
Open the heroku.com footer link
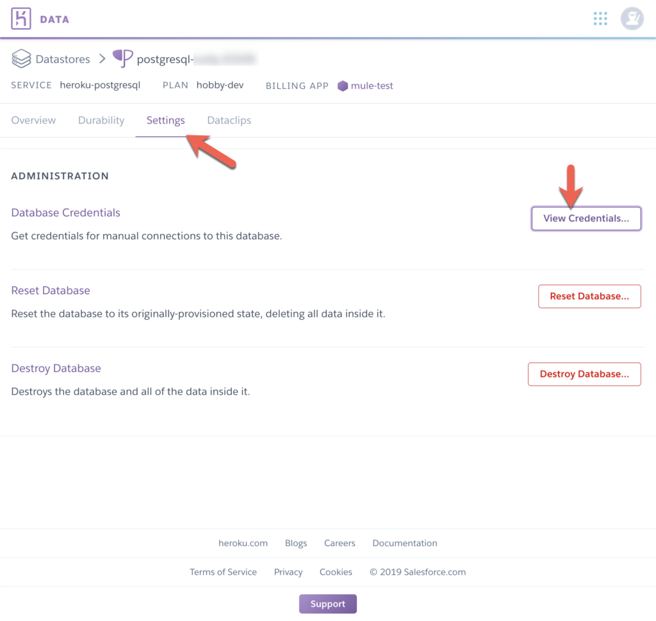[x=243, y=543]
